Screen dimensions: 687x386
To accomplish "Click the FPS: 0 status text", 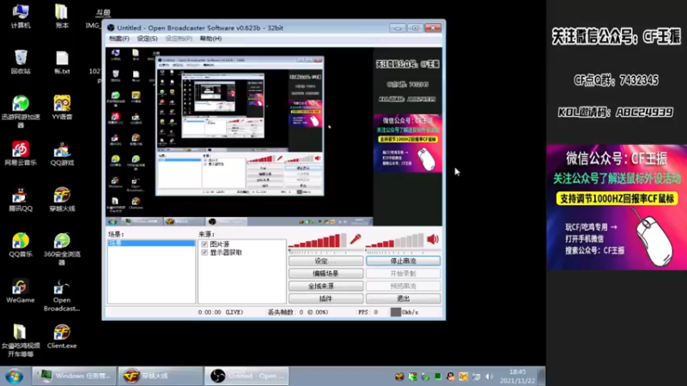I will pyautogui.click(x=368, y=312).
